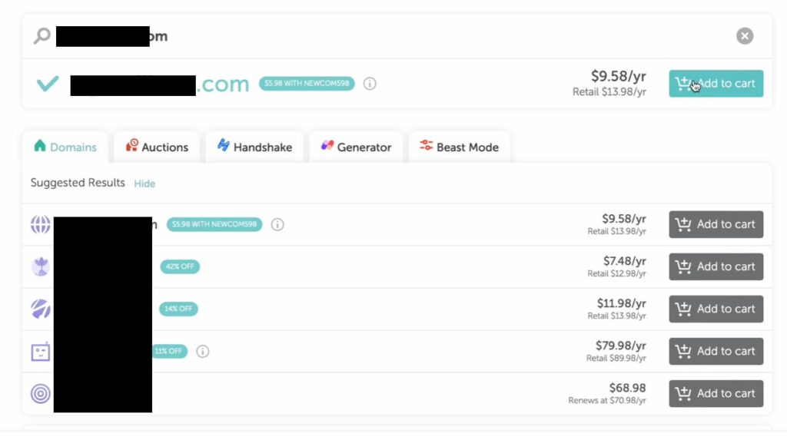
Task: Hide the Suggested Results section
Action: click(x=144, y=184)
